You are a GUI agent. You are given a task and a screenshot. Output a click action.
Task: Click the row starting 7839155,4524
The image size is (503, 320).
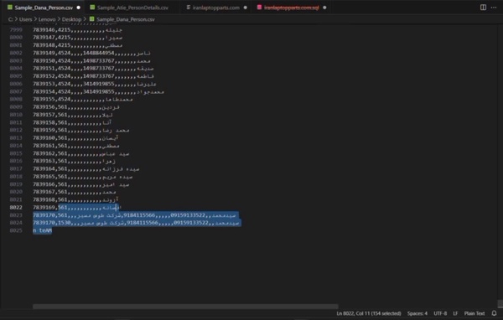pos(83,99)
